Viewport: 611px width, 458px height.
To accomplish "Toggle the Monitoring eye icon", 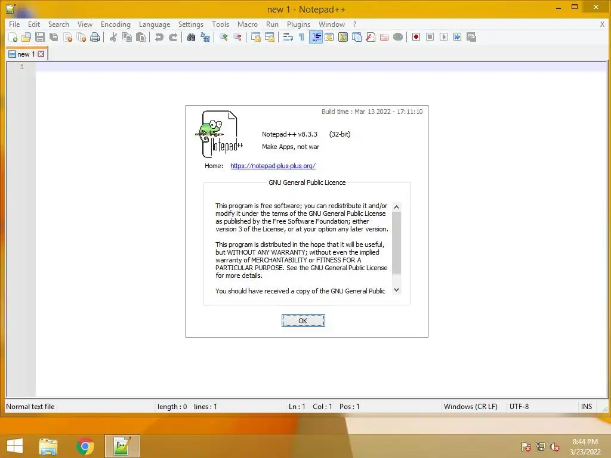I will [398, 38].
